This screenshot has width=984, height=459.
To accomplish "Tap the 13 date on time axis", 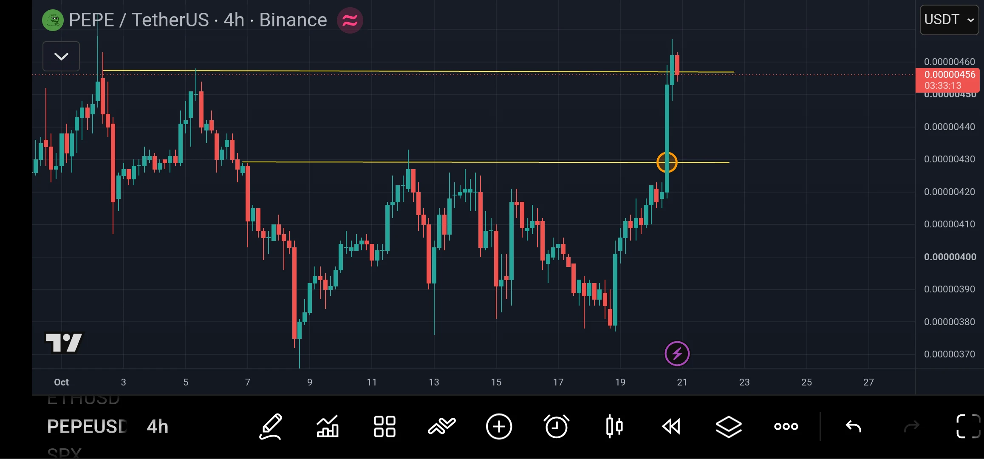I will click(x=434, y=382).
